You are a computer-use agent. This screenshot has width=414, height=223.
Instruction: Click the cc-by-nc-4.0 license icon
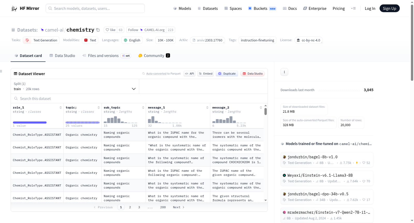(x=298, y=40)
